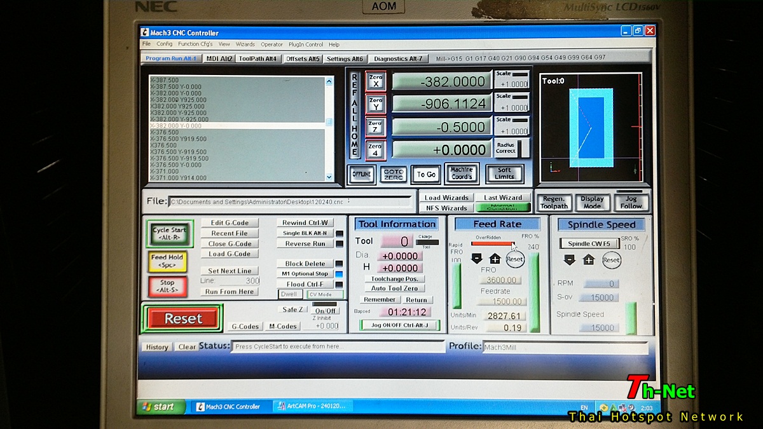Click the X axis DRO value
The height and width of the screenshot is (429, 763).
point(442,81)
